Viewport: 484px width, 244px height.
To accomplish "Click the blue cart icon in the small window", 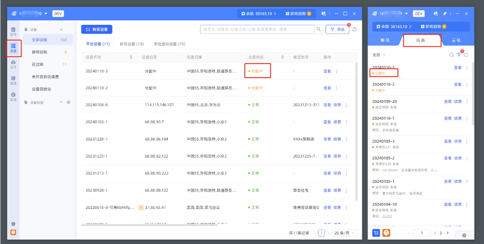I will tap(376, 233).
